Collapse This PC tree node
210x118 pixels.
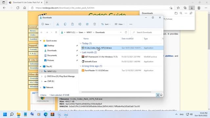(41, 67)
